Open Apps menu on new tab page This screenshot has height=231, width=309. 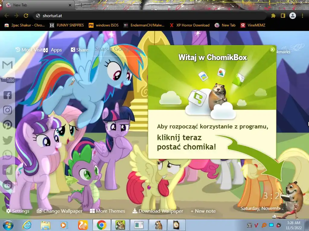coord(53,50)
